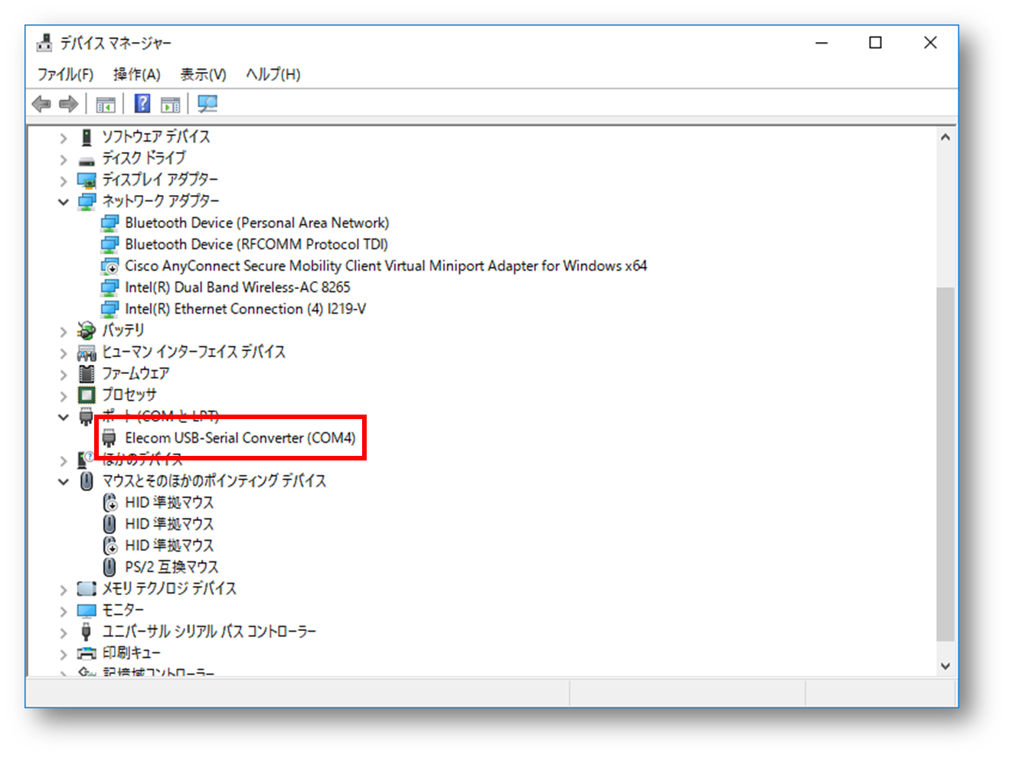Viewport: 1009px width, 758px height.
Task: Expand the ファームウェア node
Action: 64,374
